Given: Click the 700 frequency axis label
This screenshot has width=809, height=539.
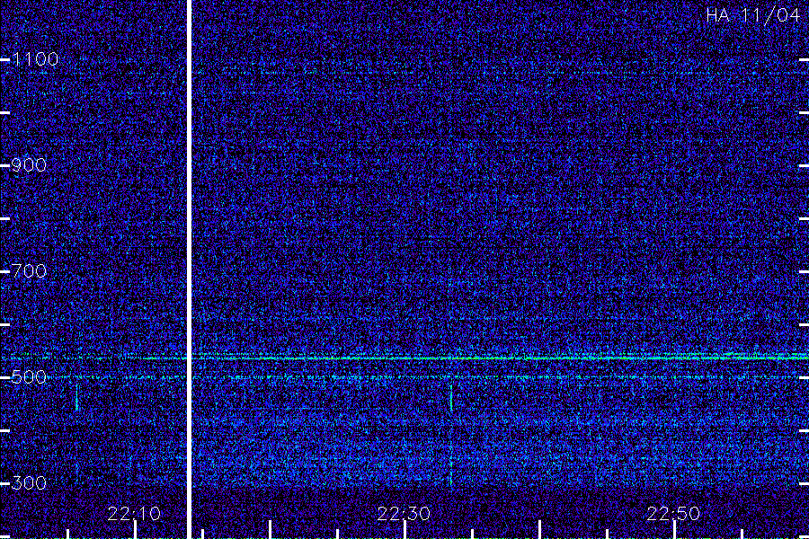Looking at the screenshot, I should [x=29, y=270].
